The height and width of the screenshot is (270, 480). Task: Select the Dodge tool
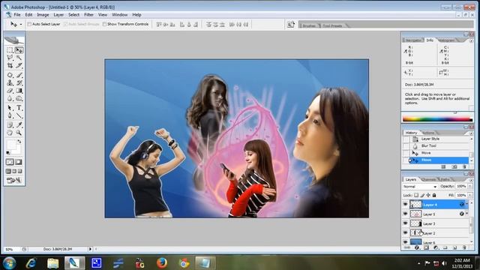[x=19, y=98]
